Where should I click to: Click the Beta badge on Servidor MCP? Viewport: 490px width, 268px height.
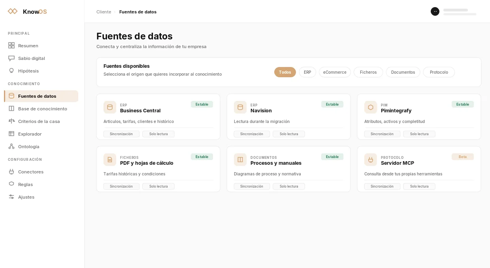click(x=463, y=157)
